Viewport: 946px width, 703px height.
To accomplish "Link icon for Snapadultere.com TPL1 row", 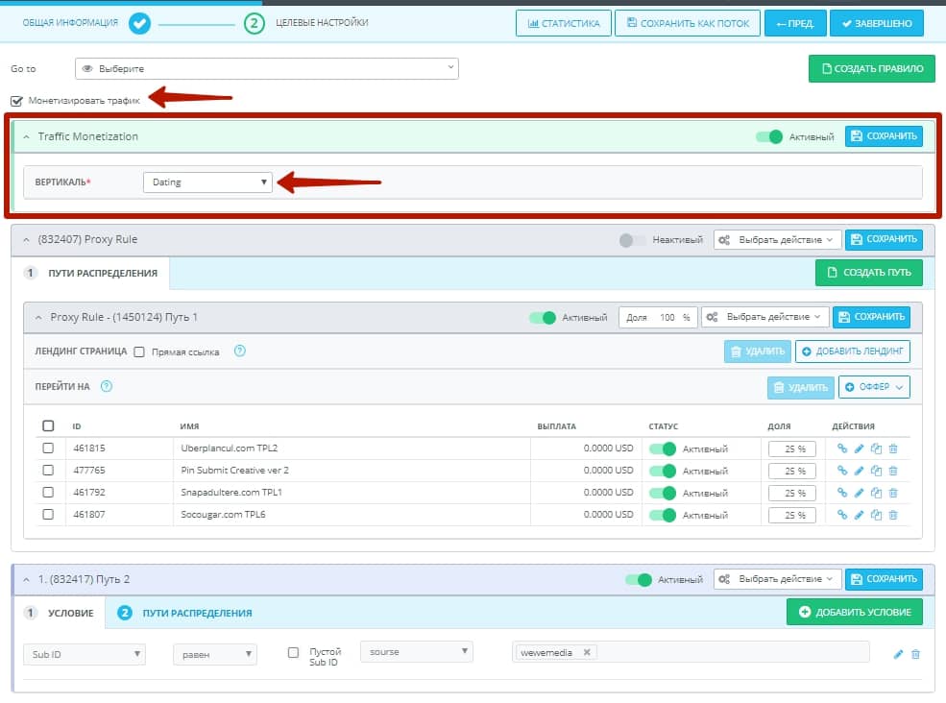I will (x=842, y=493).
